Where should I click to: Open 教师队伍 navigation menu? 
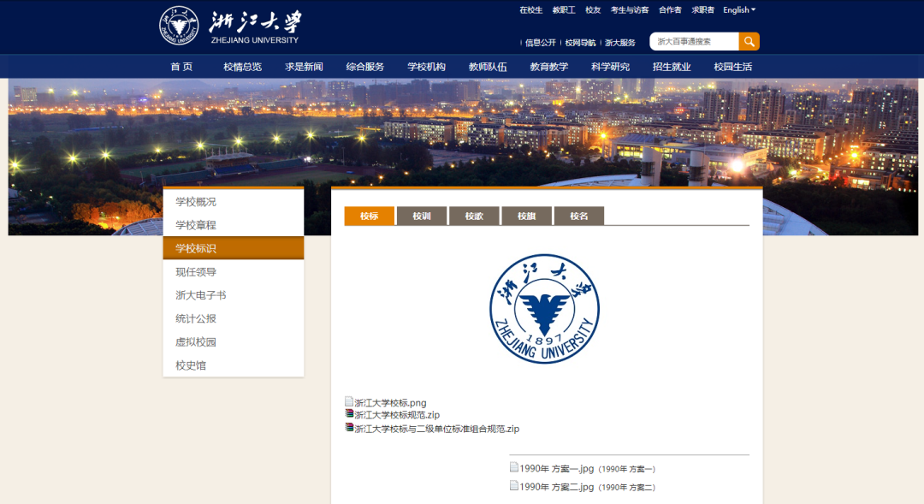[488, 67]
